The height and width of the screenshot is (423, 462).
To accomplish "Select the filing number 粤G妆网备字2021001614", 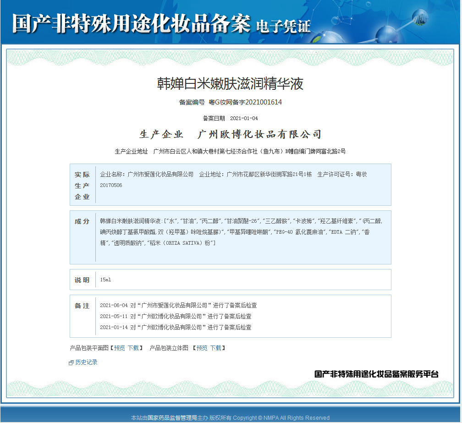I will [245, 102].
